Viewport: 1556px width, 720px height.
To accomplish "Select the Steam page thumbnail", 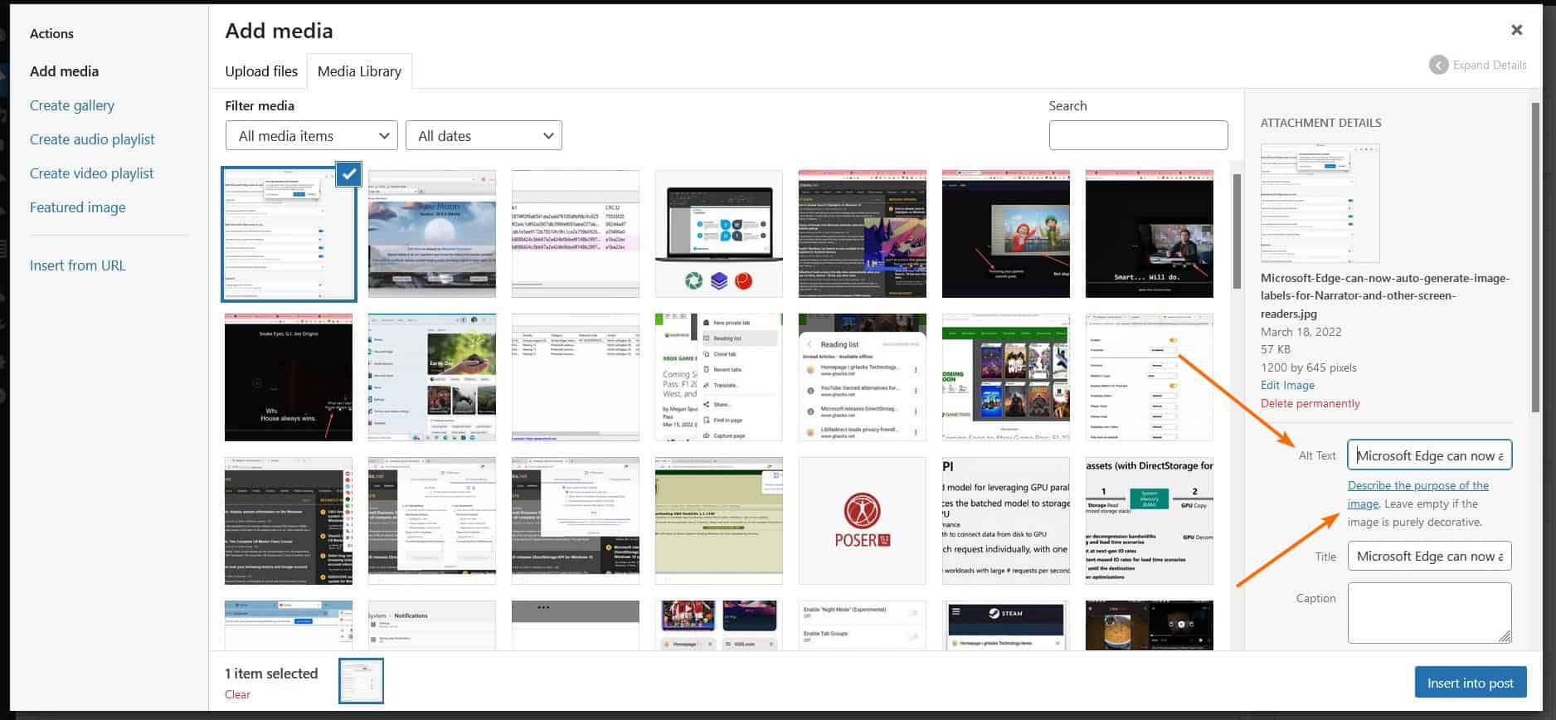I will click(x=1005, y=625).
